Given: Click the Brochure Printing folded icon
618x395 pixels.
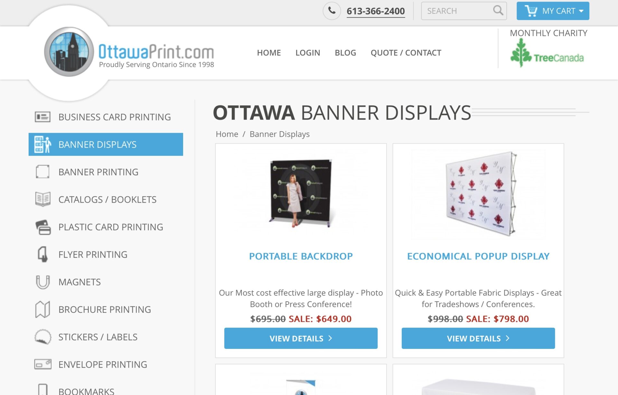Looking at the screenshot, I should (42, 309).
